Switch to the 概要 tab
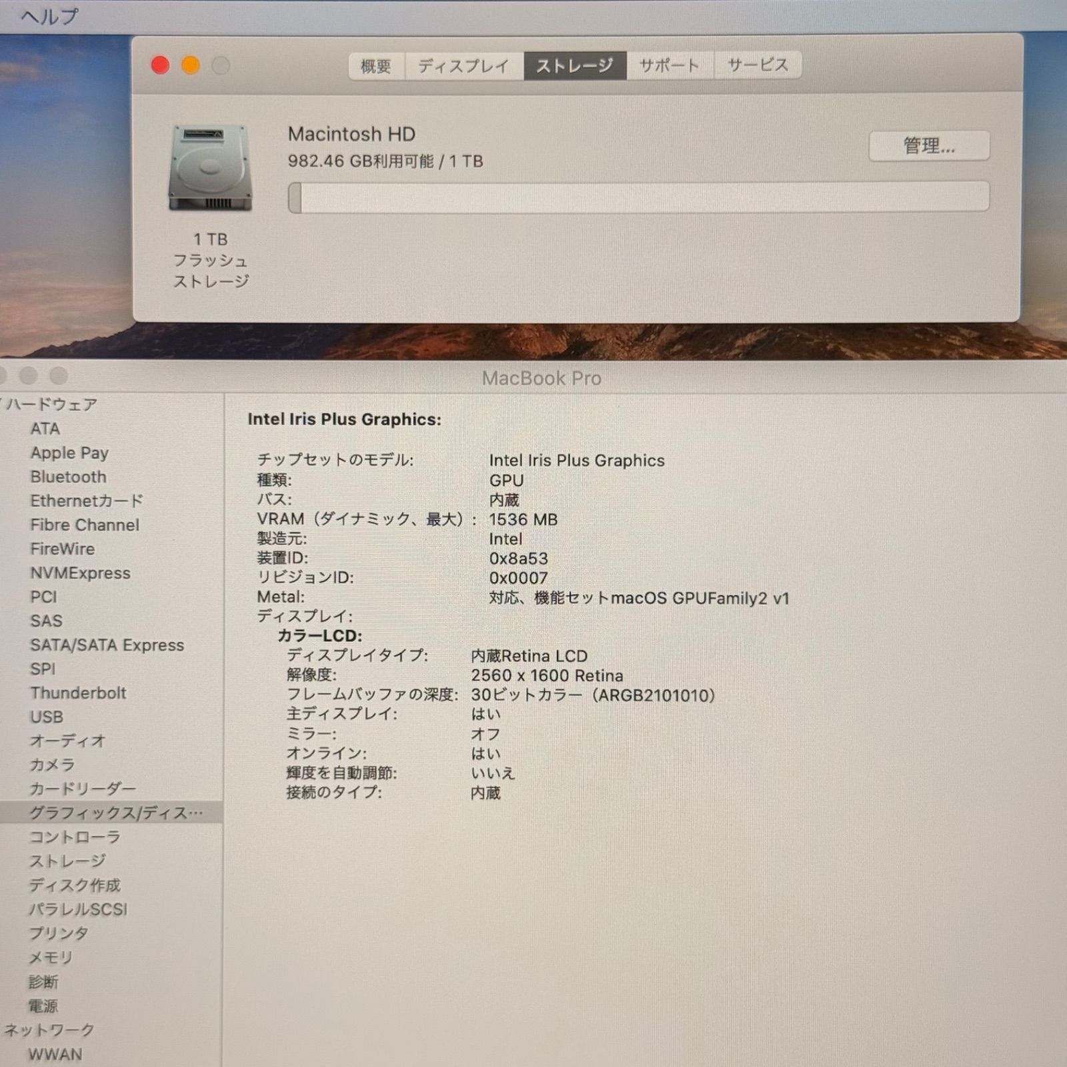The width and height of the screenshot is (1067, 1067). pos(375,65)
